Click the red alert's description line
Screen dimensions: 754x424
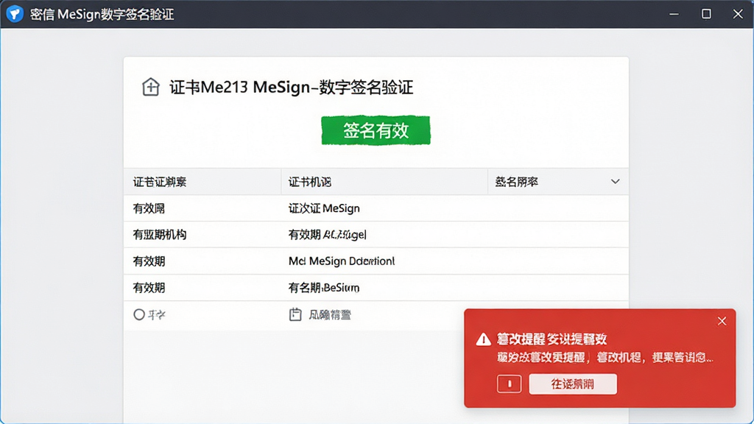[x=605, y=357]
